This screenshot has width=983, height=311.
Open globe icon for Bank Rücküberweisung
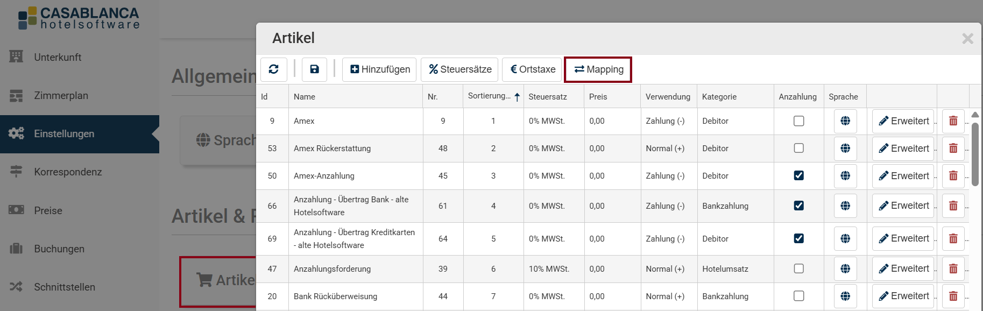tap(845, 296)
